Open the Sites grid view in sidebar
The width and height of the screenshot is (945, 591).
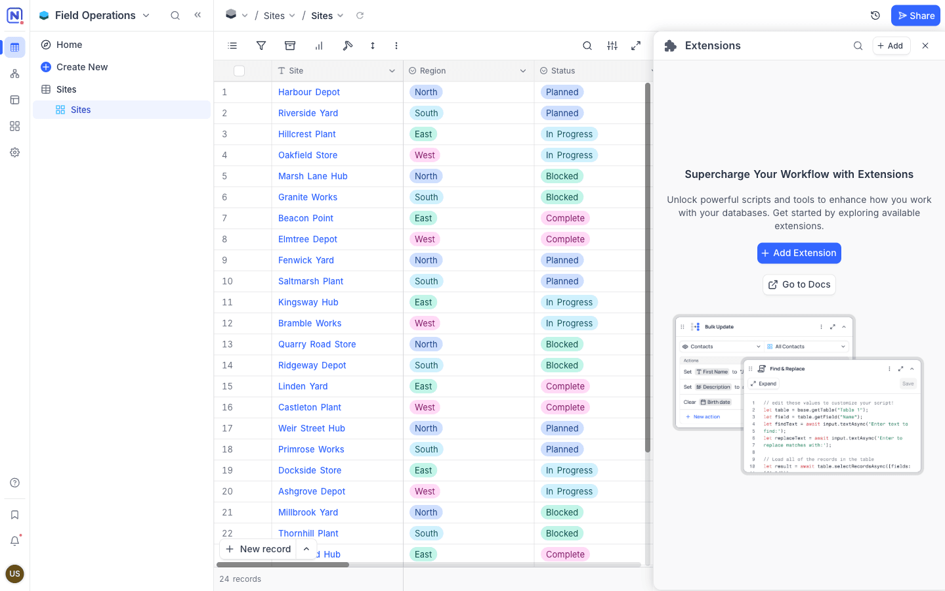122,110
